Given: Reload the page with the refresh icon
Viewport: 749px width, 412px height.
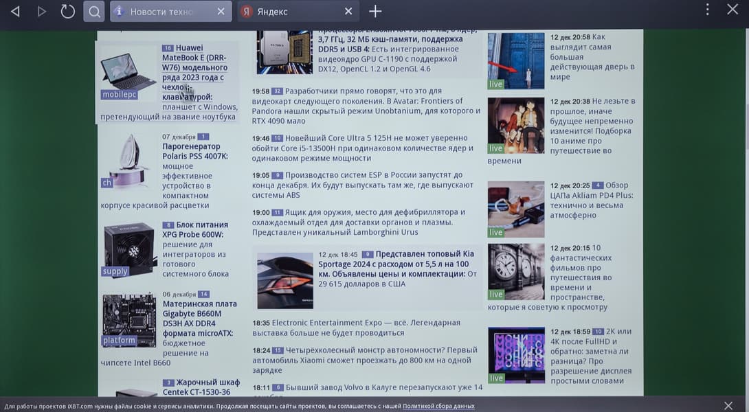Looking at the screenshot, I should 67,11.
